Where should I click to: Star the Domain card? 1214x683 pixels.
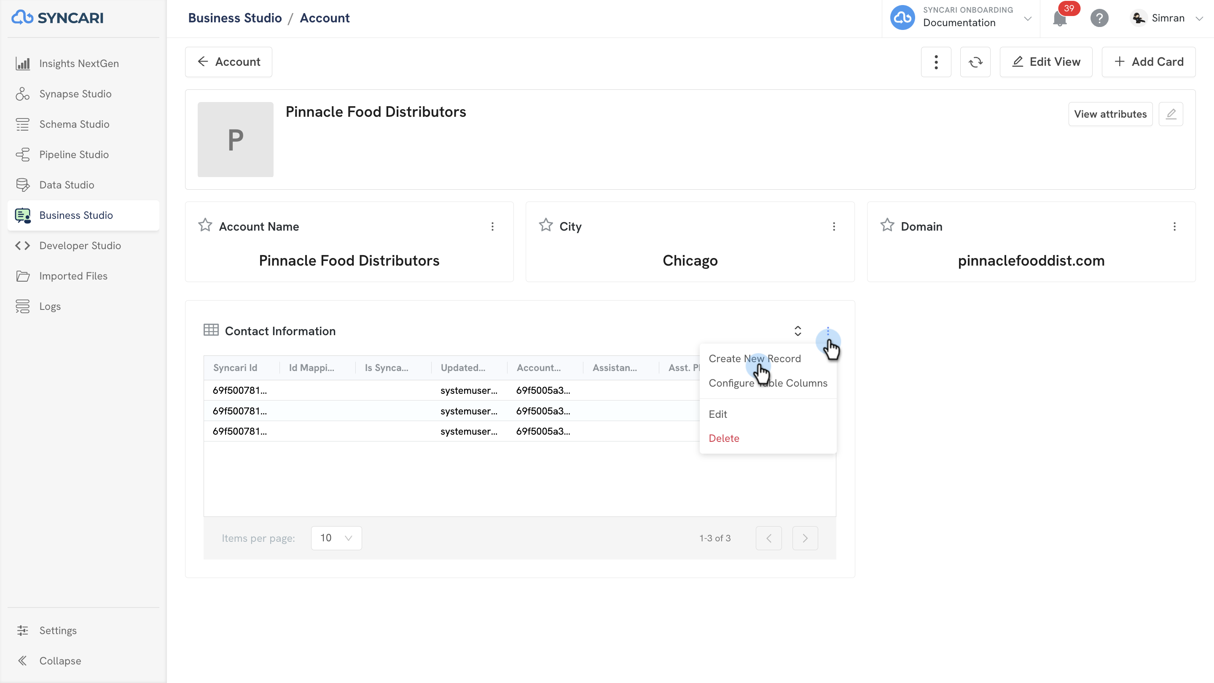[x=887, y=225]
